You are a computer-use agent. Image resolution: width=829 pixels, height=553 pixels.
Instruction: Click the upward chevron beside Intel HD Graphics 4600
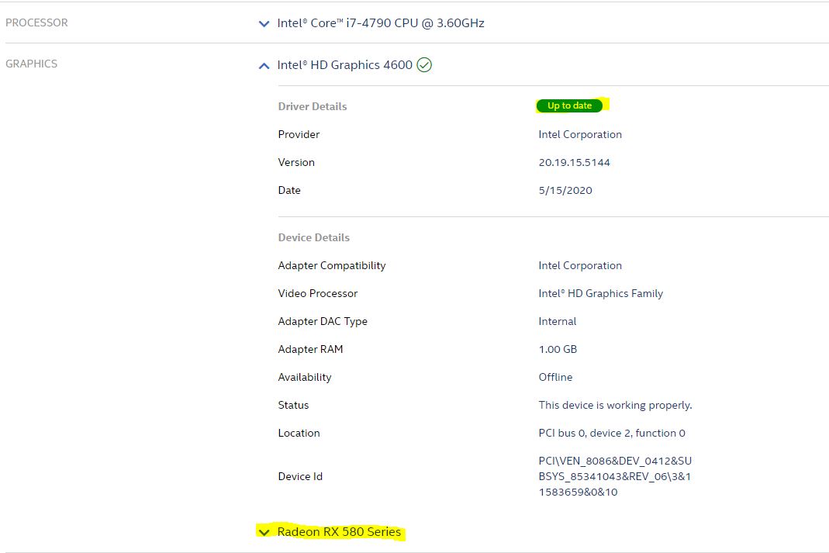[264, 65]
